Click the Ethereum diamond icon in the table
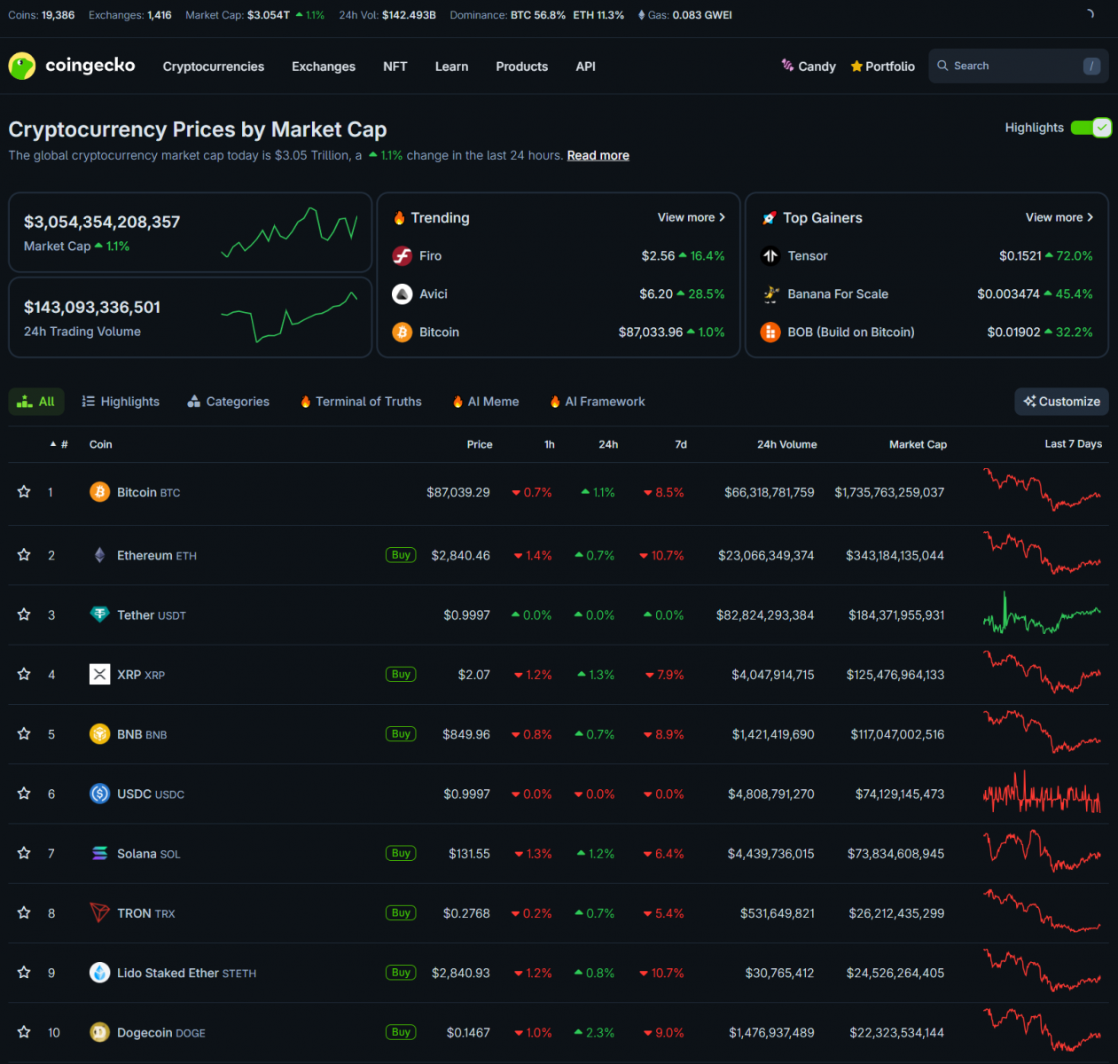This screenshot has width=1118, height=1064. [99, 555]
